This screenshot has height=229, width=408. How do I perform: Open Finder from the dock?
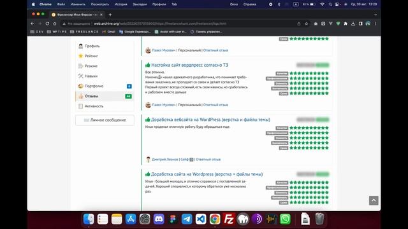[x=89, y=219]
